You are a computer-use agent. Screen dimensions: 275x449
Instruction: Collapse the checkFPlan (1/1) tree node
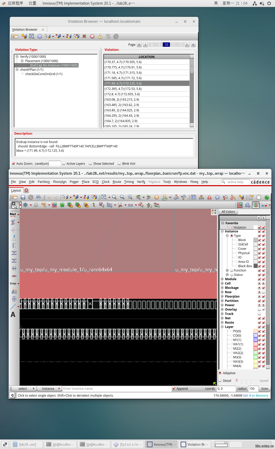pos(17,69)
